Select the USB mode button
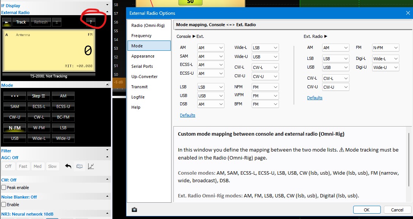 tap(15, 138)
